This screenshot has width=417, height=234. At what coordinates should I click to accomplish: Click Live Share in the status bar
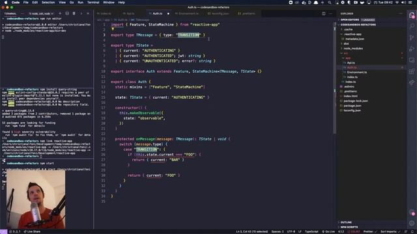tap(32, 231)
